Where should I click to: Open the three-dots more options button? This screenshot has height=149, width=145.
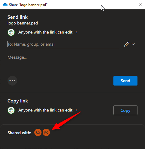click(x=12, y=81)
